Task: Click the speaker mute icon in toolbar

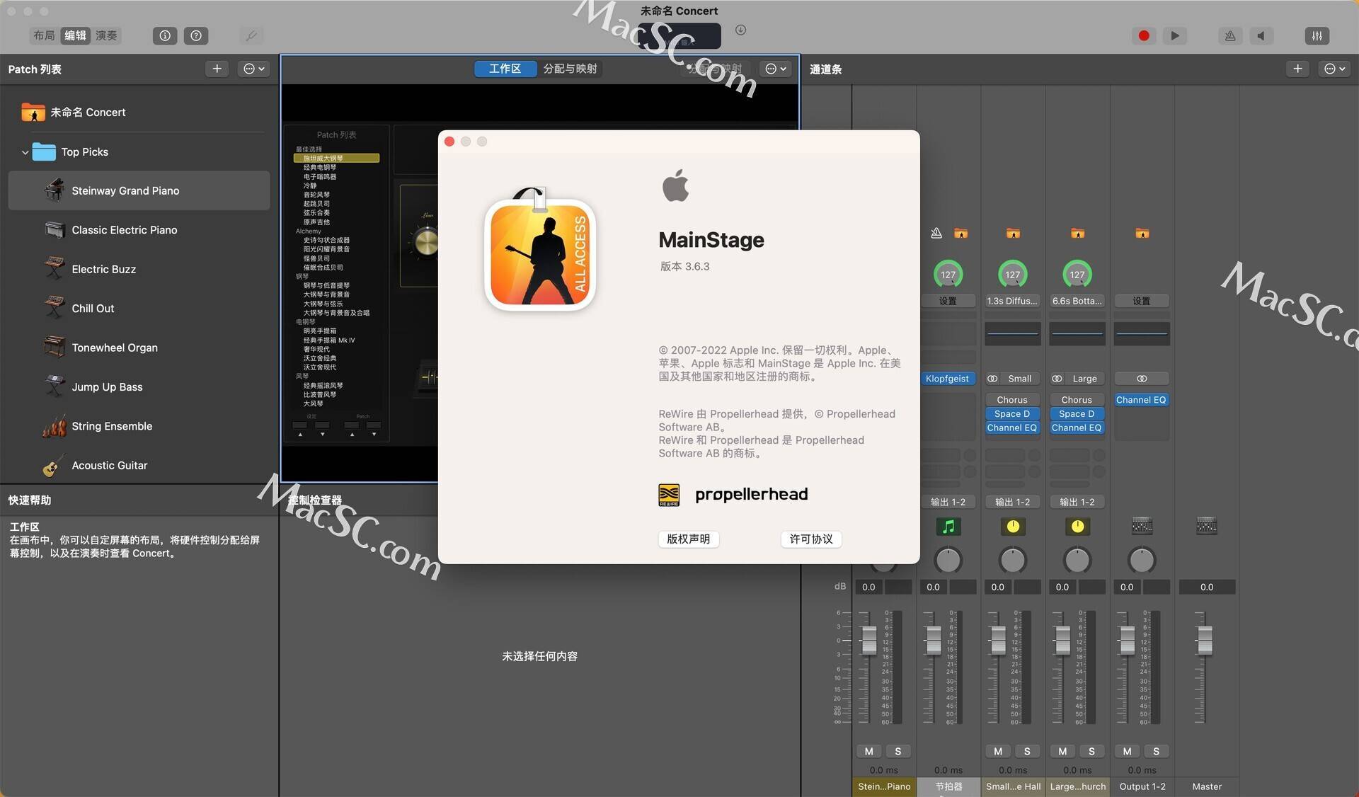Action: (x=1261, y=35)
